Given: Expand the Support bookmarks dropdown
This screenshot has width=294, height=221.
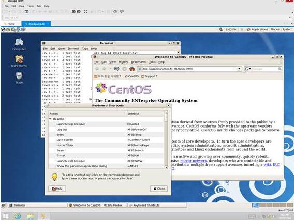Looking at the screenshot, I should 150,76.
